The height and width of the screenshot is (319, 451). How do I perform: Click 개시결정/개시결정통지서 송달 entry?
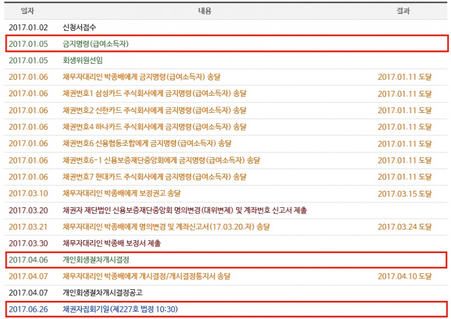click(146, 276)
